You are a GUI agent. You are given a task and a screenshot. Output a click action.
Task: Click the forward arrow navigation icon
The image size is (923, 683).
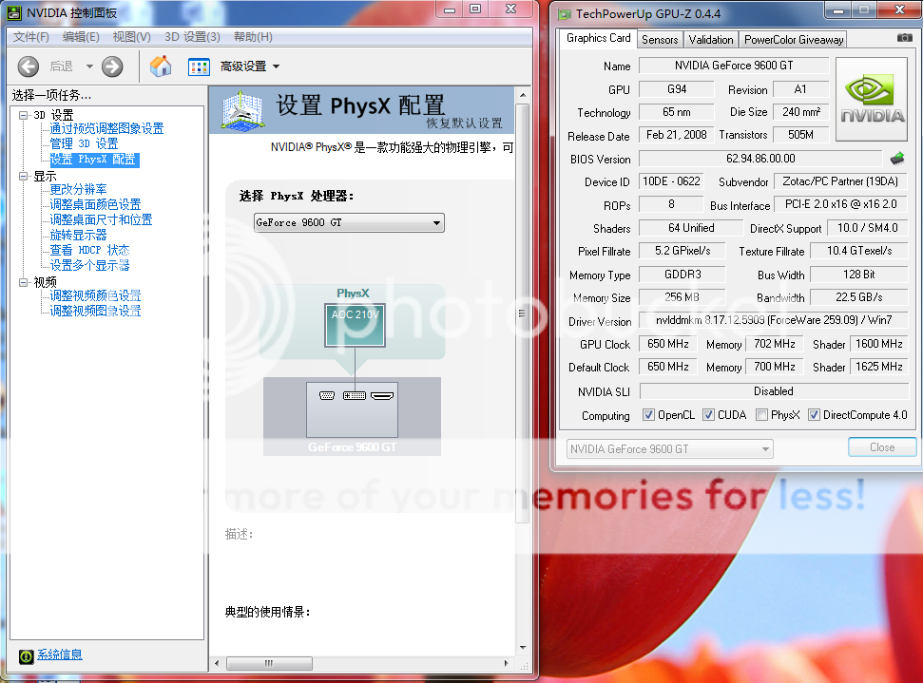[x=112, y=66]
